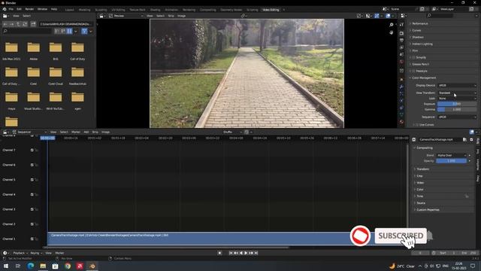Activate the pan hand gizmo in preview
The height and width of the screenshot is (271, 481).
click(x=392, y=32)
